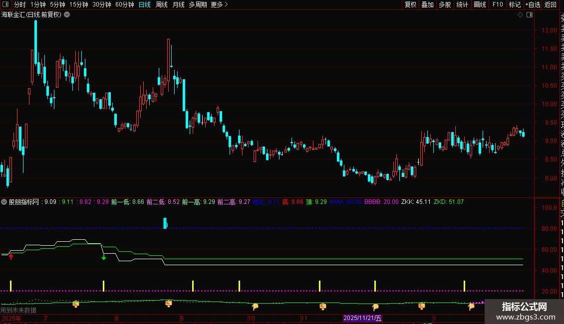Image resolution: width=564 pixels, height=324 pixels.
Task: Click the 12.00 price axis label
Action: pos(549,30)
